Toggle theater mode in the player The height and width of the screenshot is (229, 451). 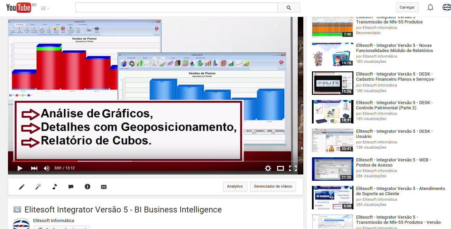point(280,168)
